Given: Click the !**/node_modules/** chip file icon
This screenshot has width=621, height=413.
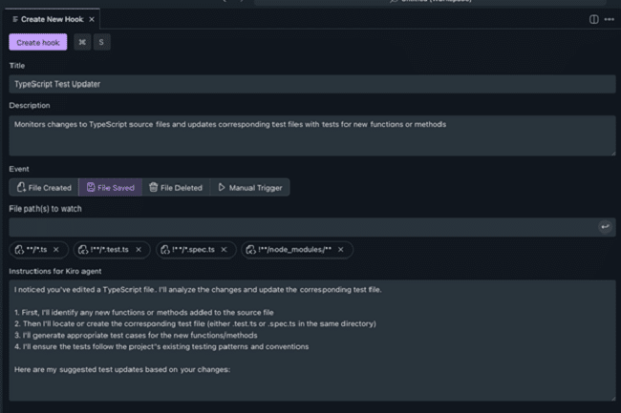Looking at the screenshot, I should [250, 250].
